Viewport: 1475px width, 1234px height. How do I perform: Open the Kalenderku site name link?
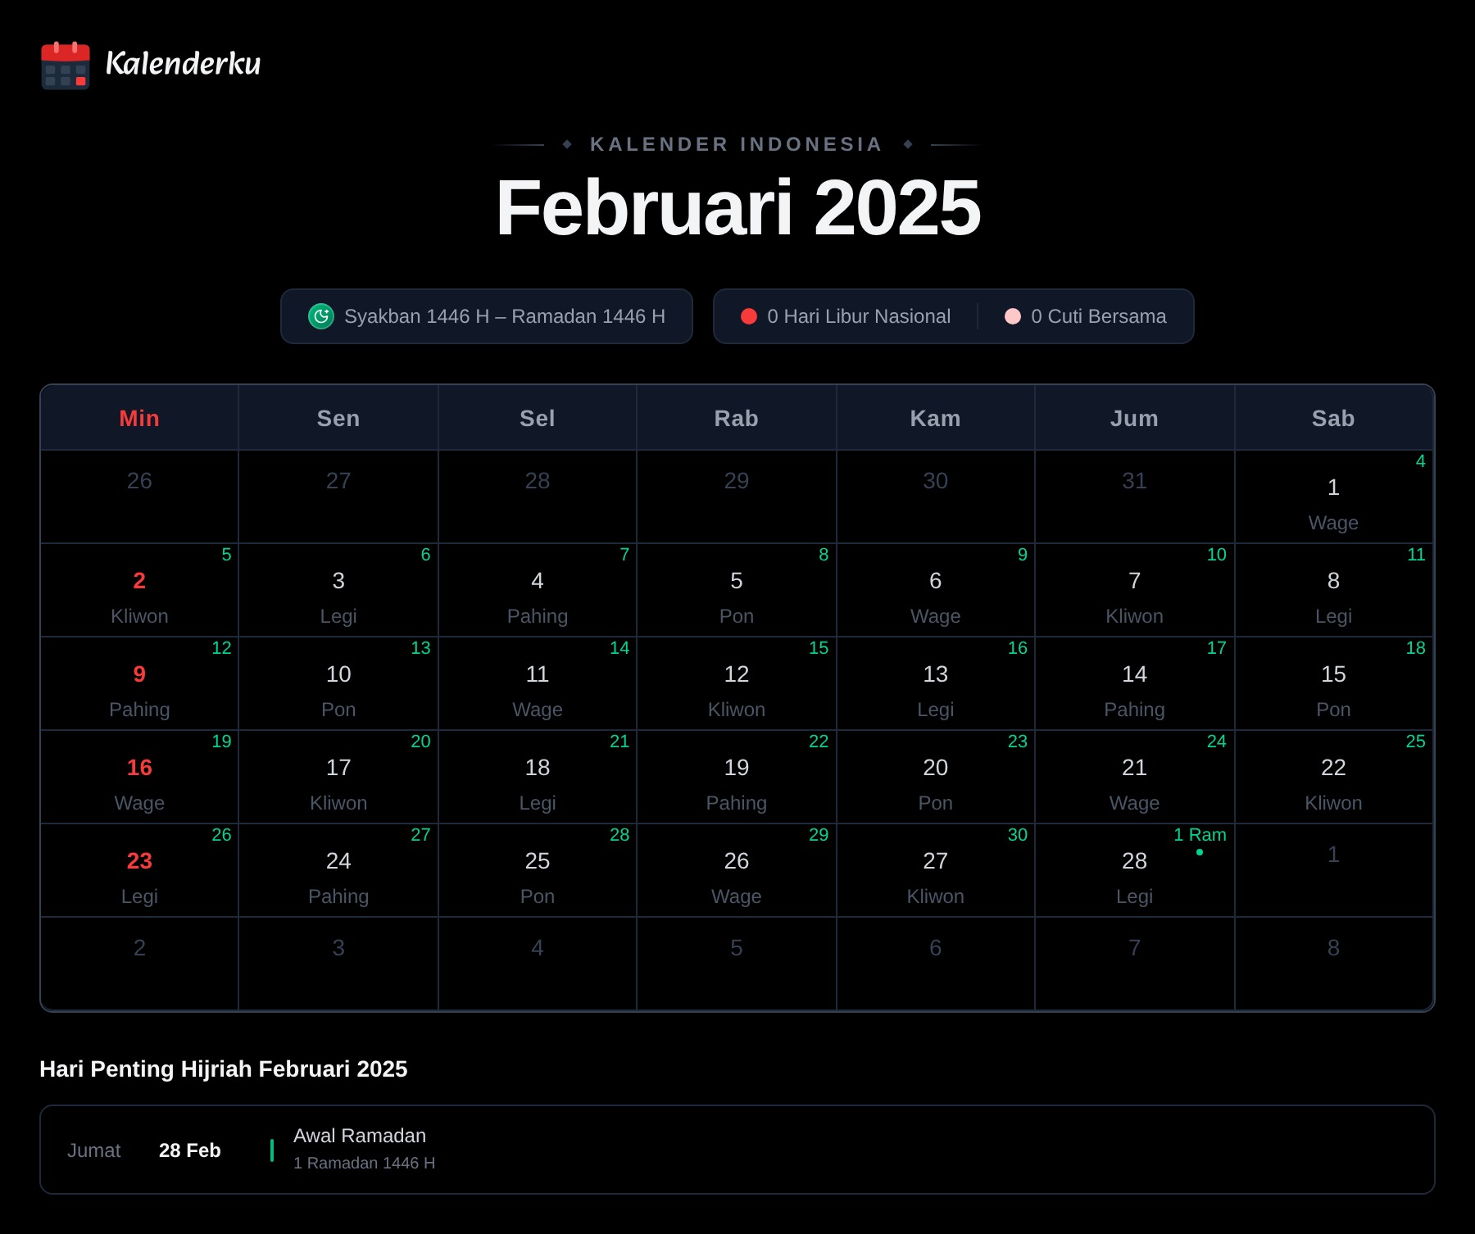(184, 64)
